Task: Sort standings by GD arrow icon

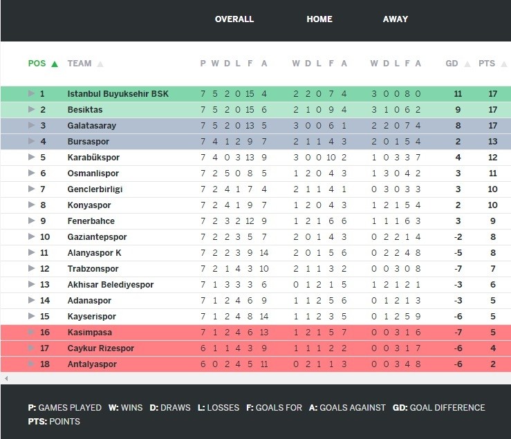Action: coord(467,64)
